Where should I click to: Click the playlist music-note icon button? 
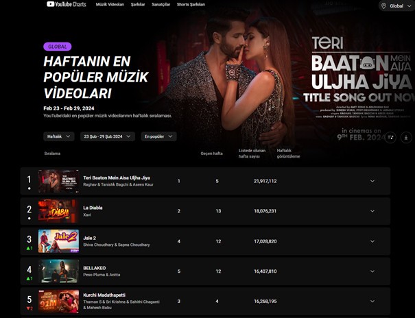point(390,138)
